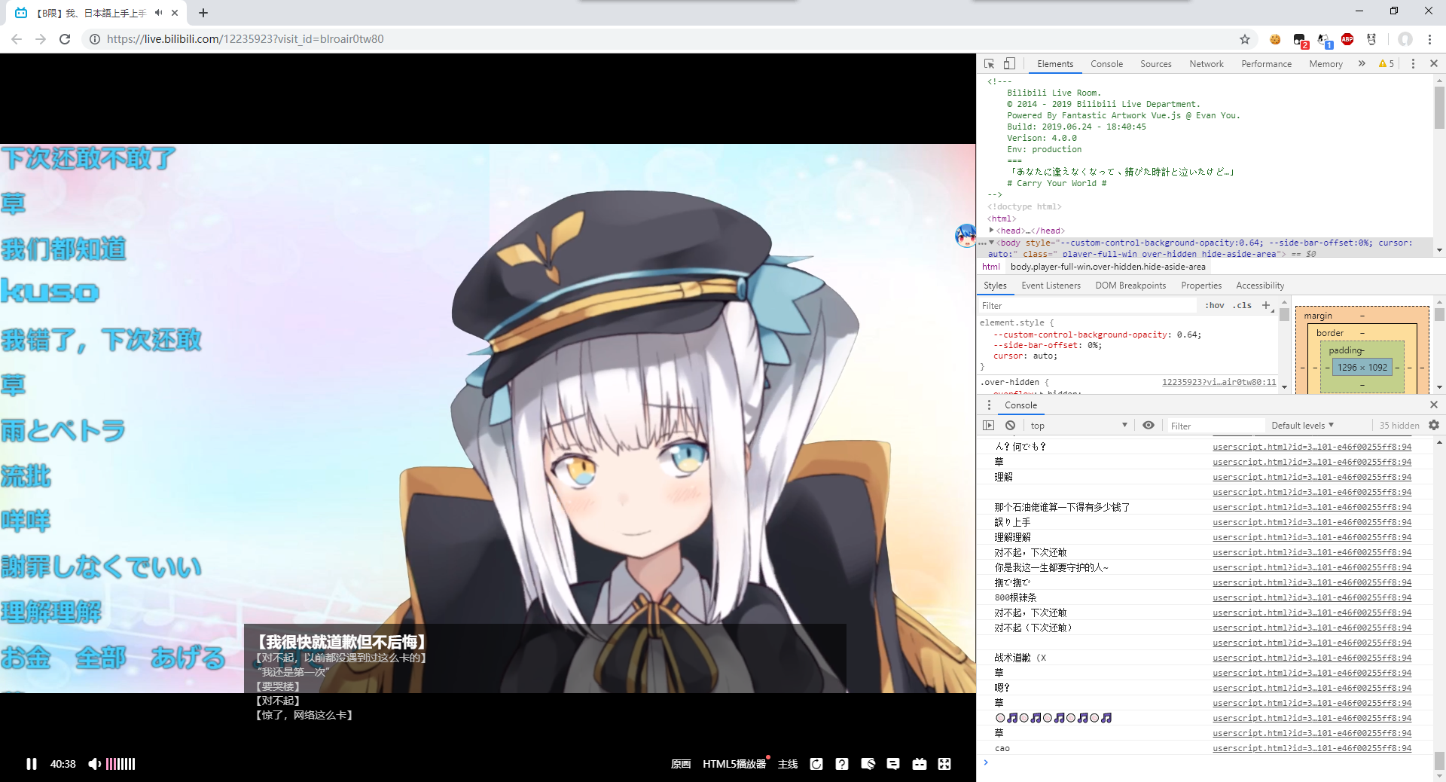This screenshot has height=782, width=1446.
Task: Click the address bar URL
Action: 245,39
